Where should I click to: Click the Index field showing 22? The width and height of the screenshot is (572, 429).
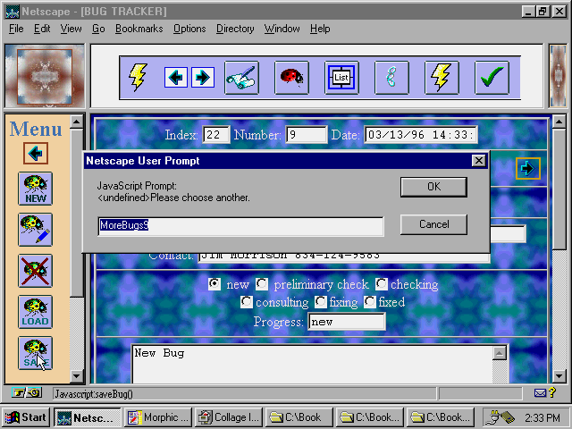[x=216, y=135]
